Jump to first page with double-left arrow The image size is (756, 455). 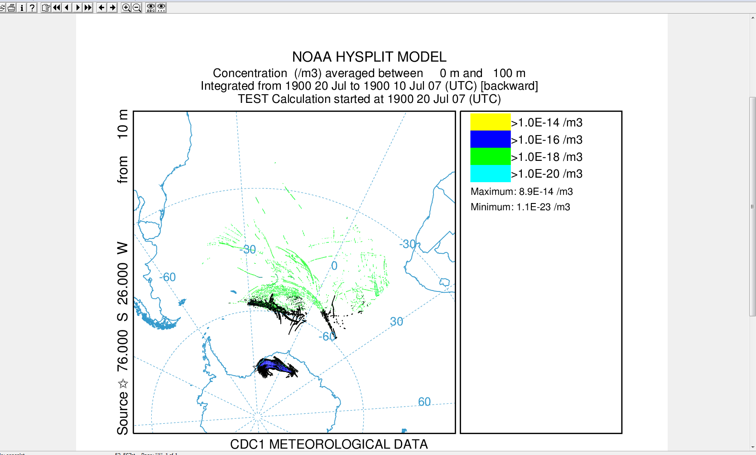56,7
